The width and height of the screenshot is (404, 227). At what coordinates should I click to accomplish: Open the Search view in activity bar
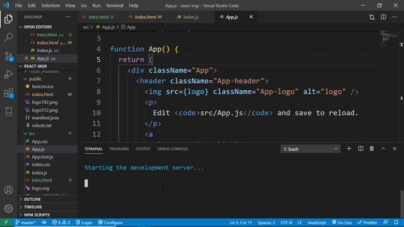tap(8, 37)
